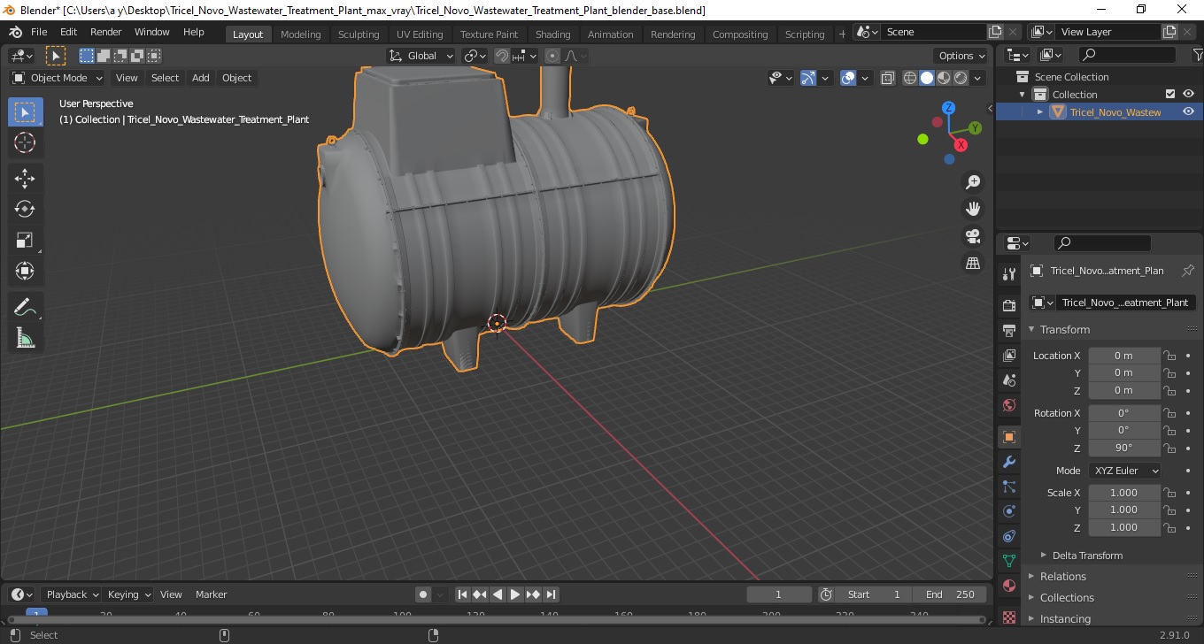Open the World properties tab
This screenshot has width=1204, height=644.
point(1008,405)
